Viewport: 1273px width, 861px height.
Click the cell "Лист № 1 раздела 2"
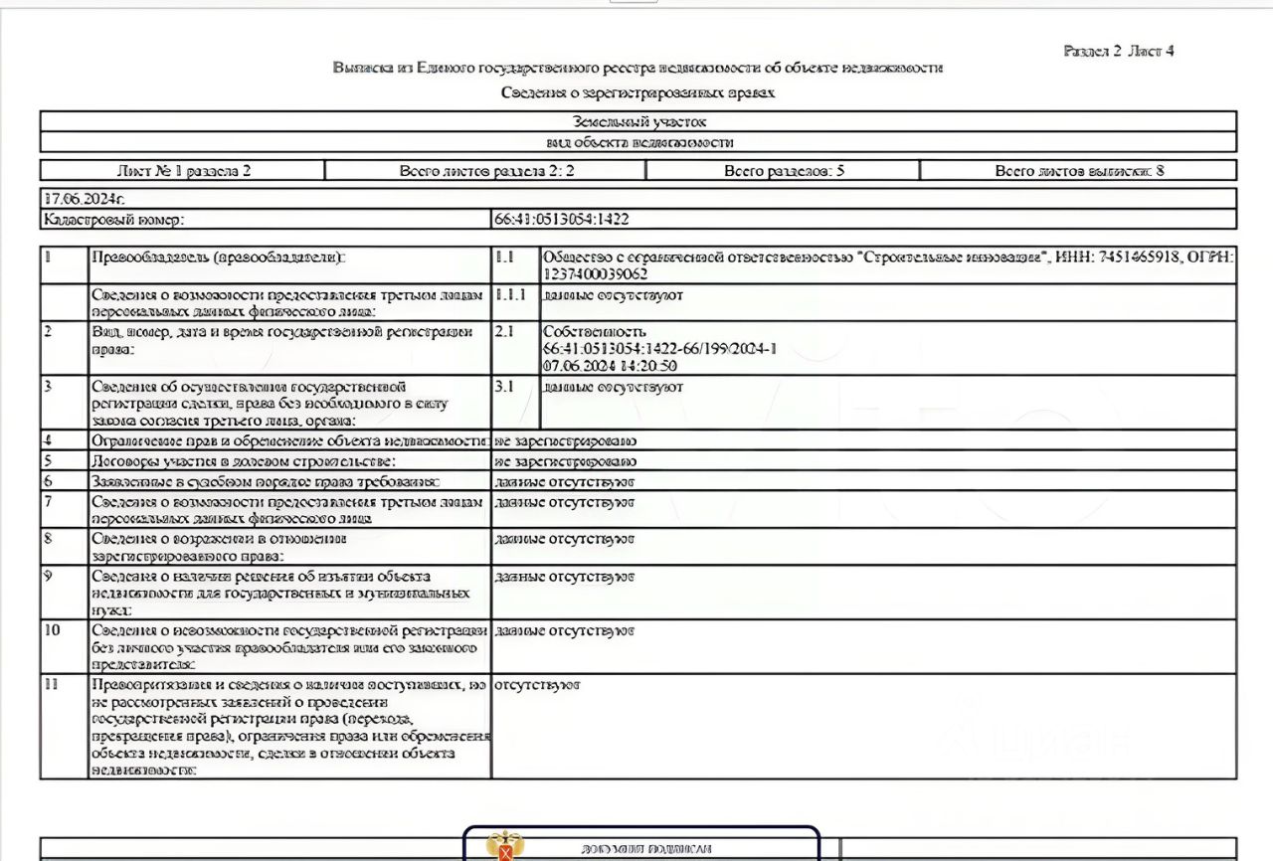tap(183, 171)
